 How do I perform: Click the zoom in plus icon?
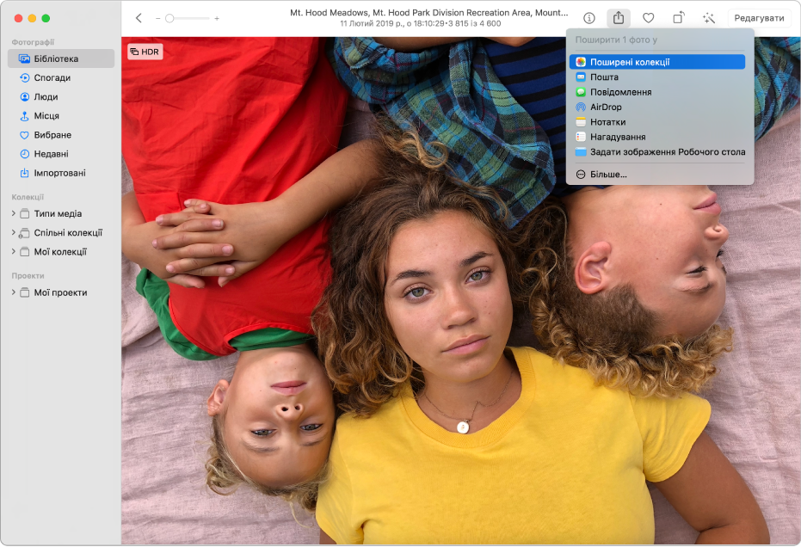click(x=217, y=18)
